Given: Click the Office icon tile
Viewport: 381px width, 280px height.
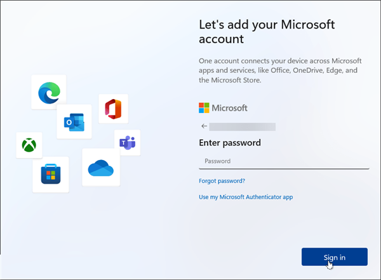Looking at the screenshot, I should (113, 109).
